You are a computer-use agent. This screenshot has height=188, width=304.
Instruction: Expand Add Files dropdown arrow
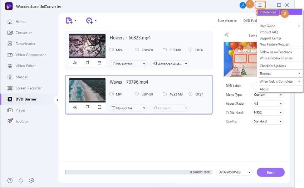pos(75,20)
